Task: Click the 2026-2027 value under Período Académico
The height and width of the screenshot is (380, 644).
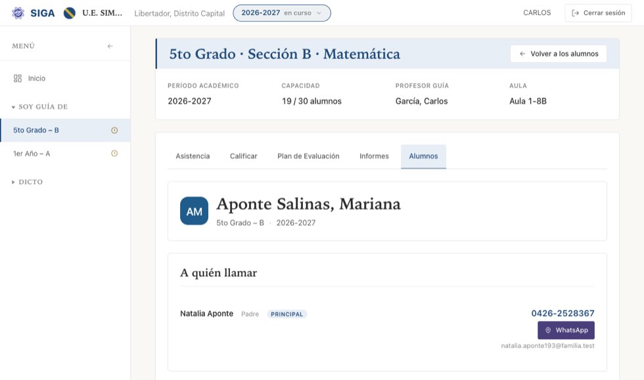Action: tap(189, 101)
